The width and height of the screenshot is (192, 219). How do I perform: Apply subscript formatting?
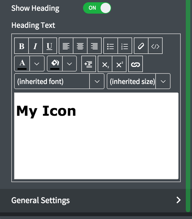[105, 64]
